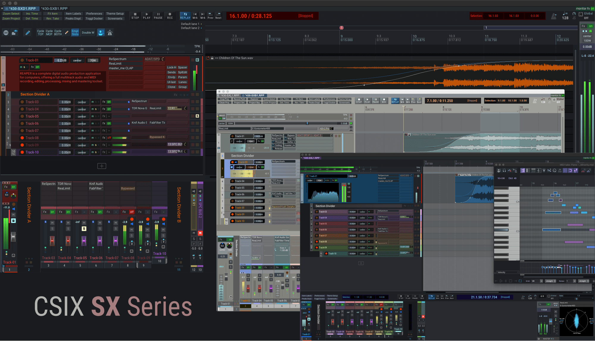Click the speaker icon on the R1 mixer strip
This screenshot has height=341, width=595.
(x=194, y=191)
